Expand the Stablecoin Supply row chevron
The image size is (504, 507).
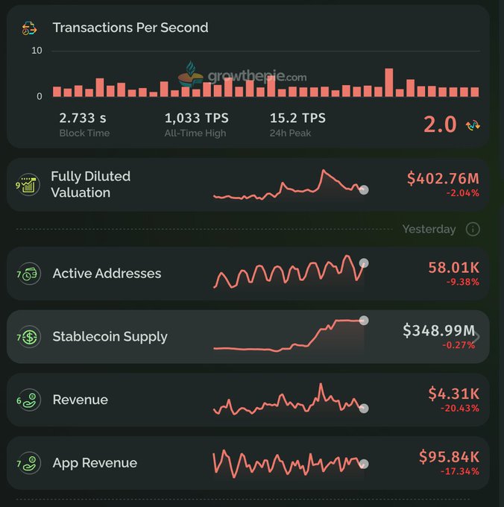(478, 337)
